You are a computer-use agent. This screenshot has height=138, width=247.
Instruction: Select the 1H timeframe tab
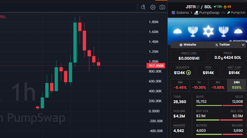click(x=199, y=85)
